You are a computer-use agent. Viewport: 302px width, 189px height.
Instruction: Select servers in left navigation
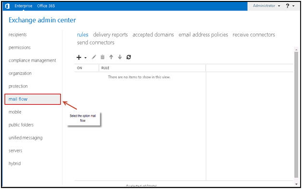coord(15,151)
